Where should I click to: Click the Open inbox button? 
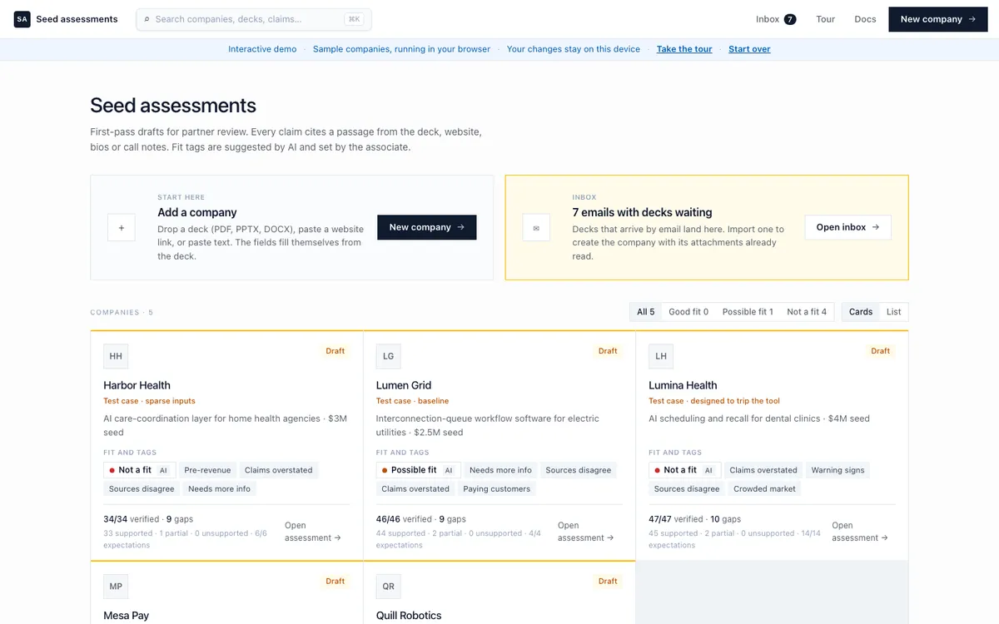[847, 227]
